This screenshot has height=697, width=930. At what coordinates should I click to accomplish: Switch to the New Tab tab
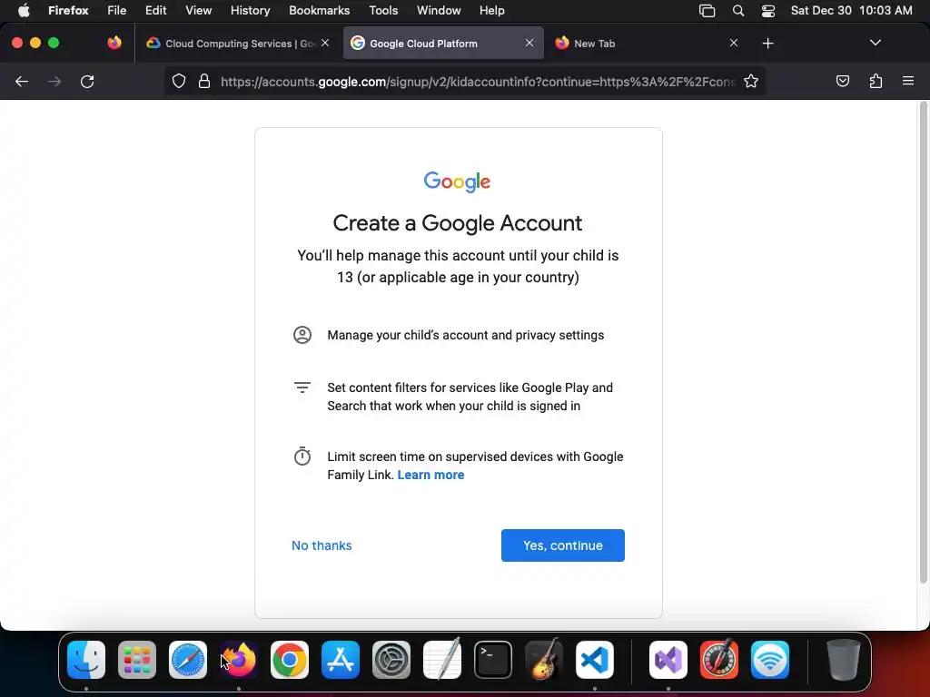[x=647, y=44]
